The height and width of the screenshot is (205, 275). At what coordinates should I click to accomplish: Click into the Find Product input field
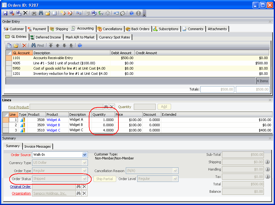[67, 107]
